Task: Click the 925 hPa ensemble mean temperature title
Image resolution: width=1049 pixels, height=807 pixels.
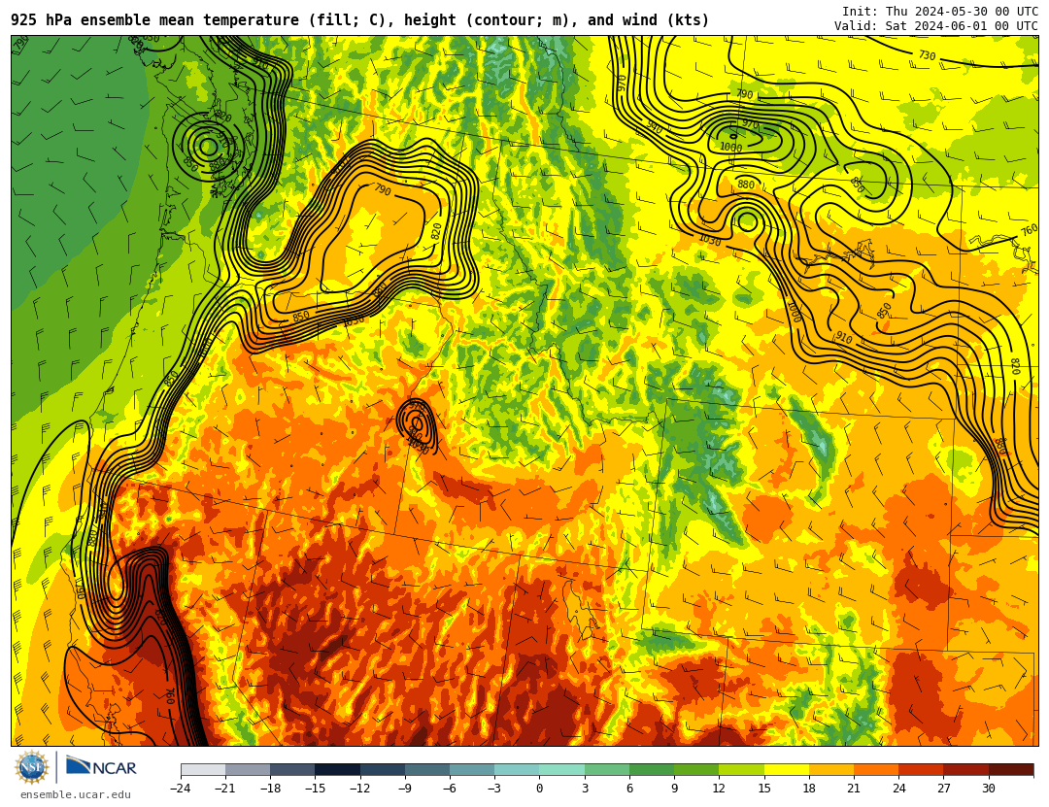Action: coord(360,20)
